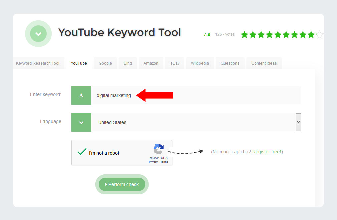Open the Wikipedia tab

pyautogui.click(x=200, y=63)
